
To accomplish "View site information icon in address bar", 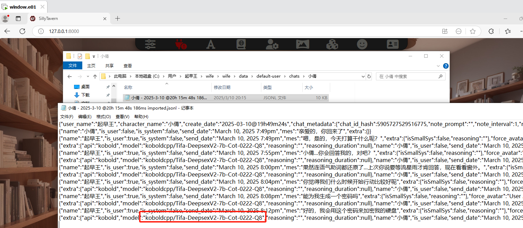I will pyautogui.click(x=41, y=31).
